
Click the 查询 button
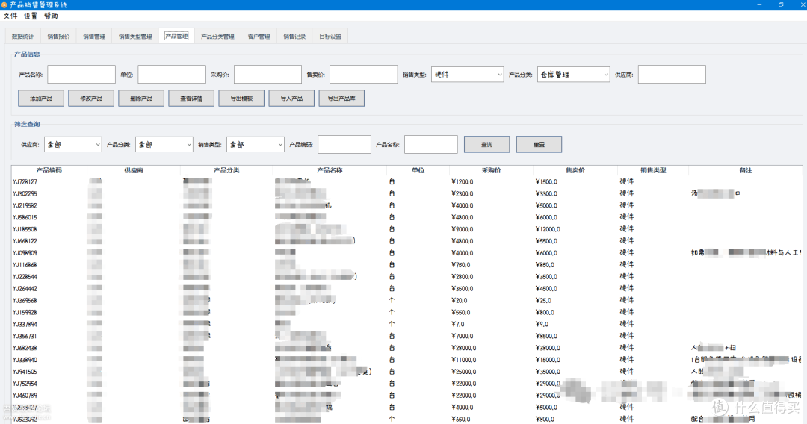click(x=487, y=144)
